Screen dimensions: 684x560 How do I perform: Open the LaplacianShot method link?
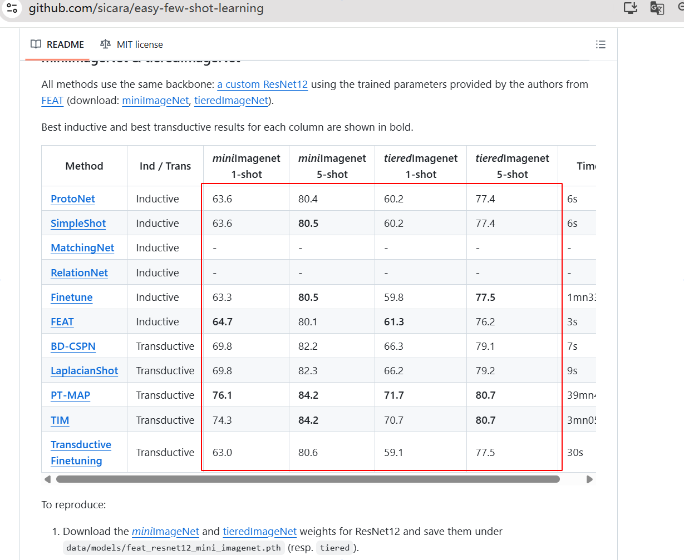click(85, 371)
